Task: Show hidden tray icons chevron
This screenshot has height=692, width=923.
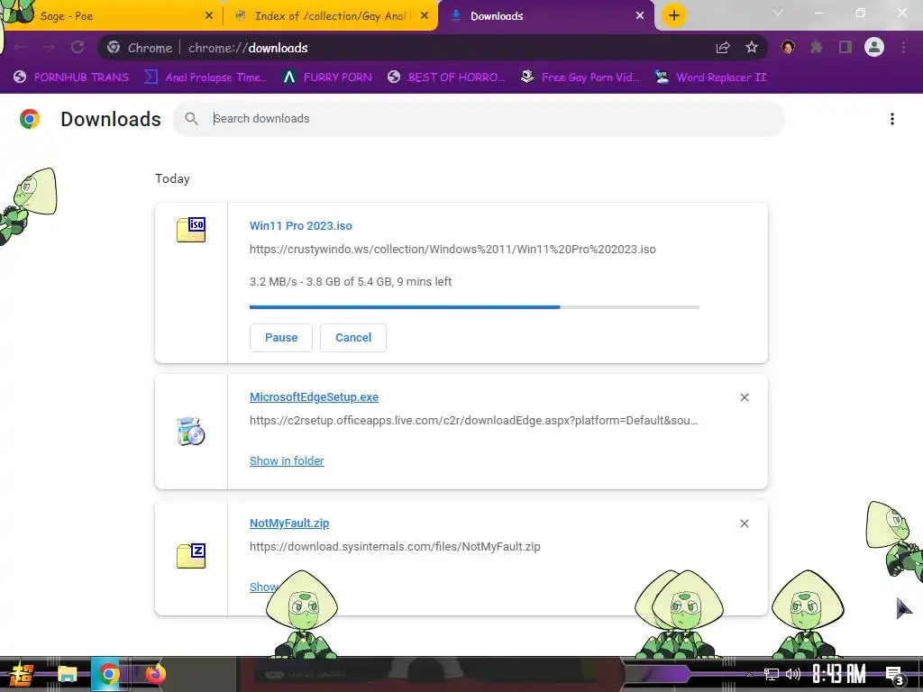Action: click(x=749, y=674)
